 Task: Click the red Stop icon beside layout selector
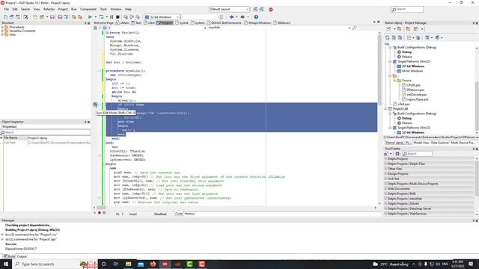coord(271,10)
